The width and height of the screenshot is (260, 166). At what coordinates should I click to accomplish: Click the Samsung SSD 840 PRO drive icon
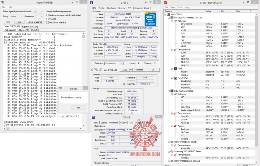pos(172,152)
